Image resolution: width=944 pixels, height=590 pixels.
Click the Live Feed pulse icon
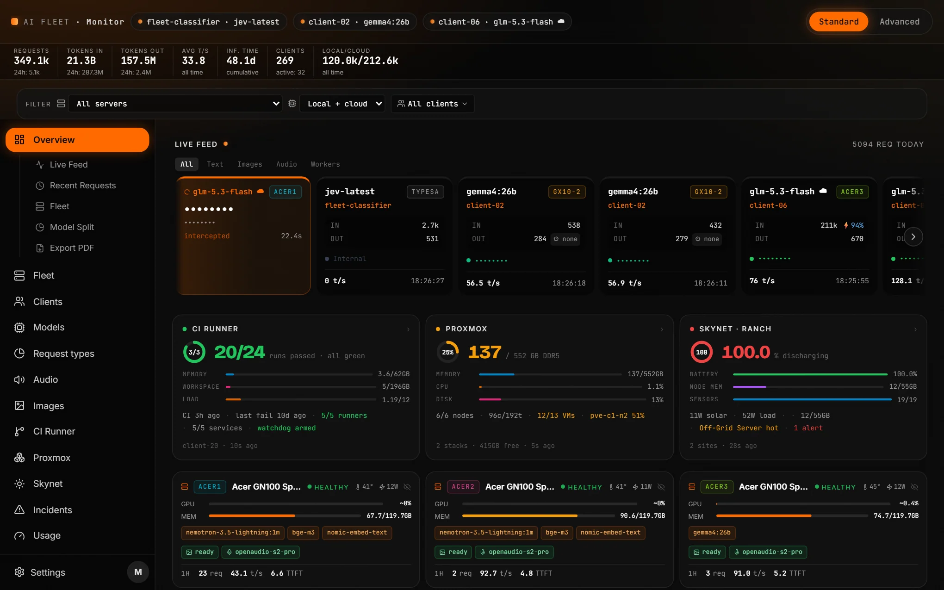(40, 165)
